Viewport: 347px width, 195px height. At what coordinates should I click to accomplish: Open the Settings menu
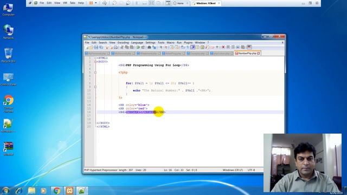150,42
